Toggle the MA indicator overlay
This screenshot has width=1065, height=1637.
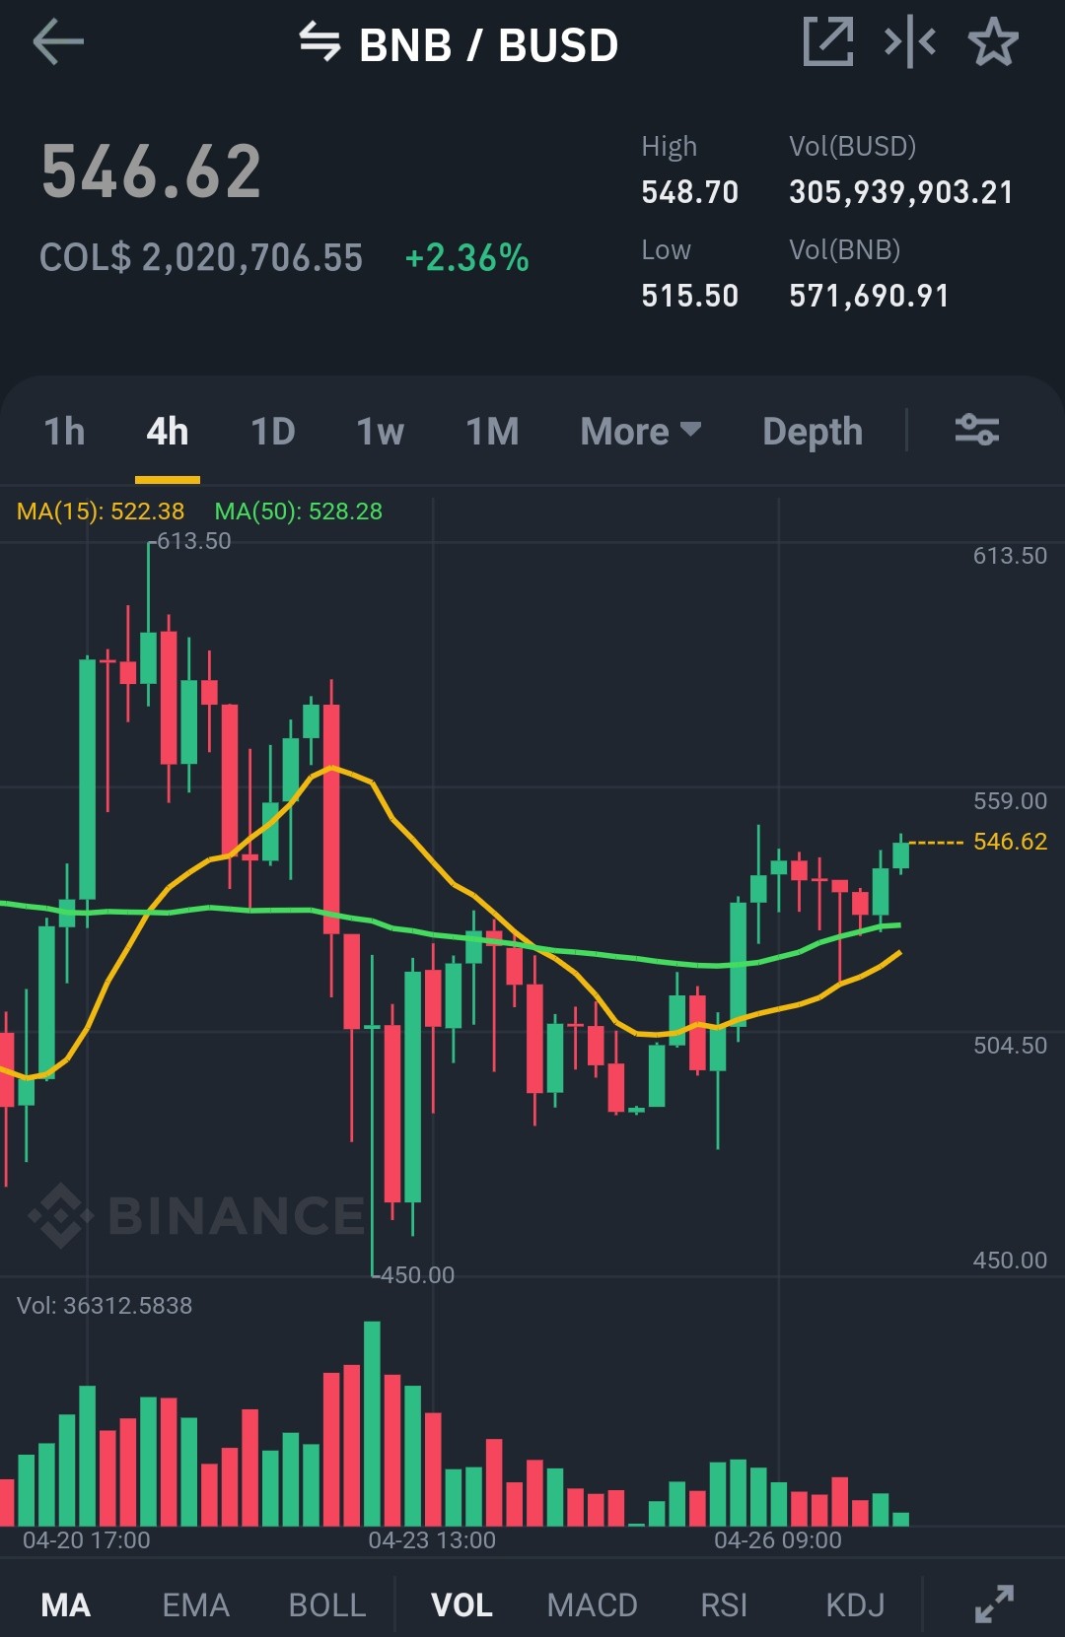tap(66, 1604)
